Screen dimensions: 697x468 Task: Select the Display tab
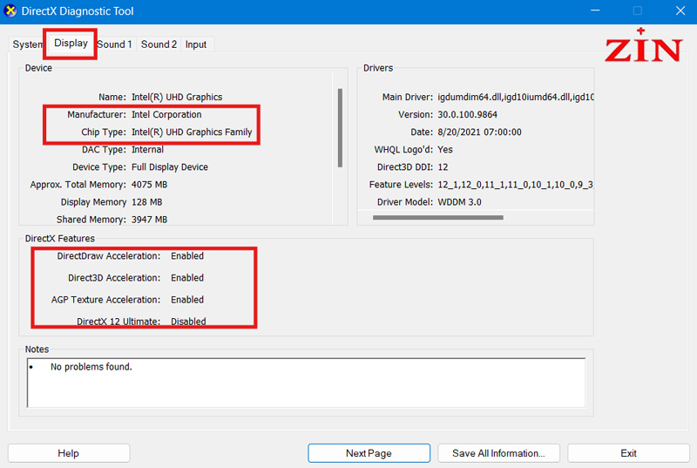point(71,43)
